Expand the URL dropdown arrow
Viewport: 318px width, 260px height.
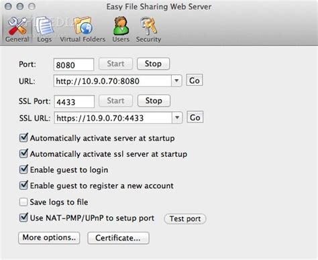tap(176, 80)
